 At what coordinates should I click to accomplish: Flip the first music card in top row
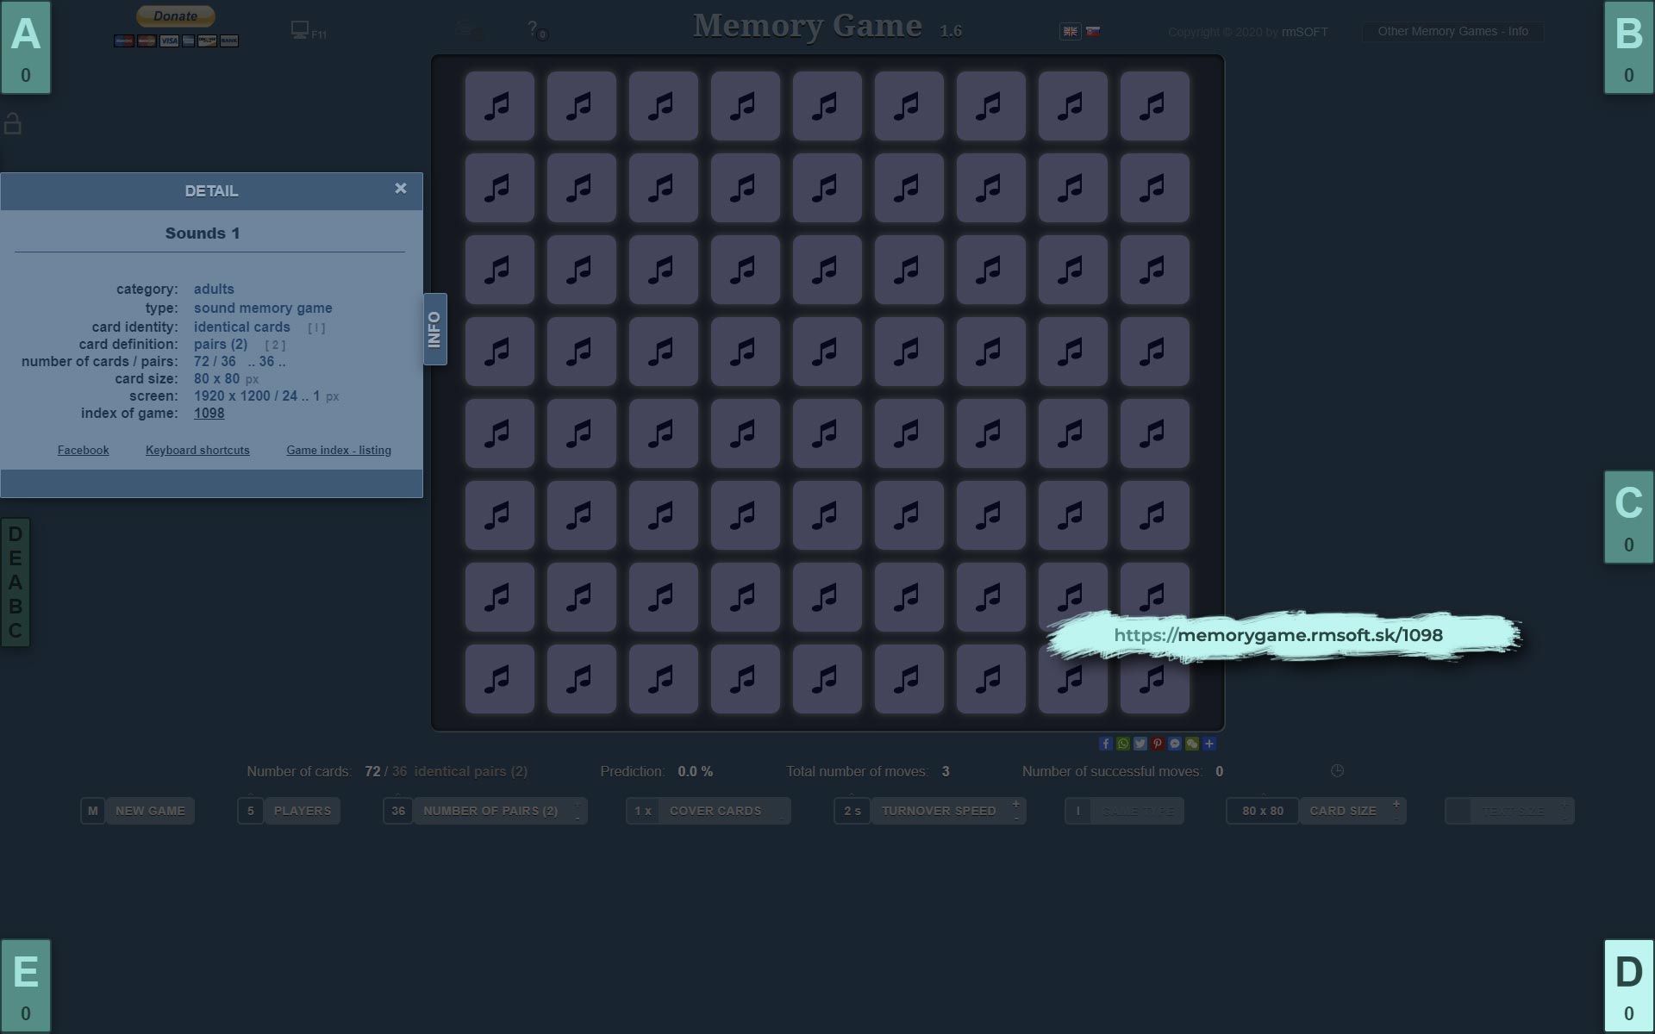click(499, 106)
